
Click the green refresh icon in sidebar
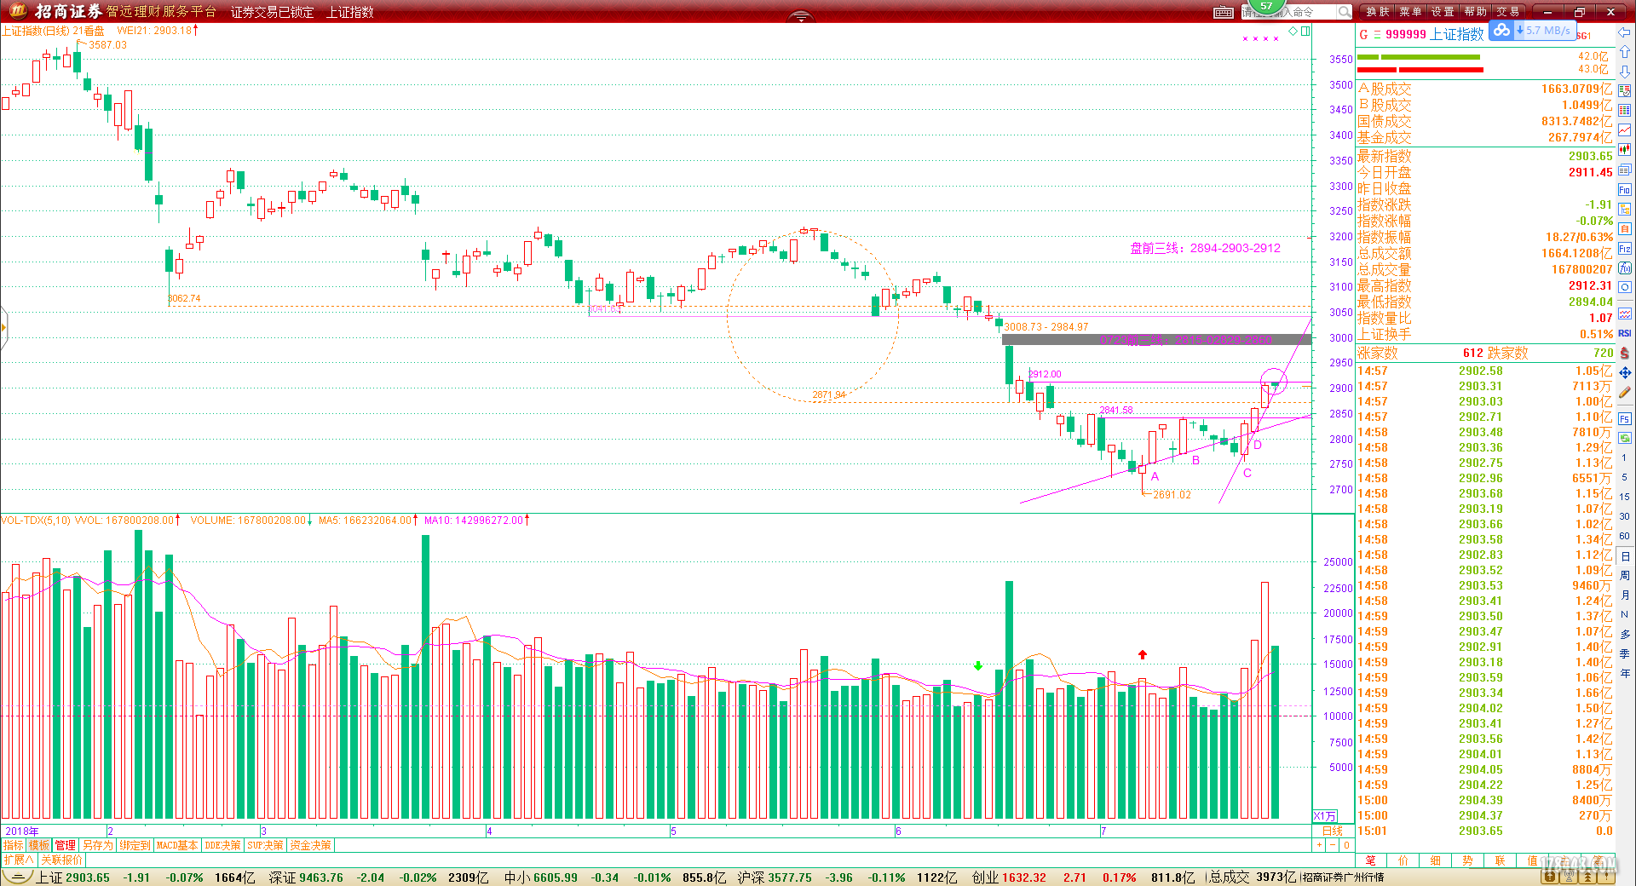tap(1625, 437)
